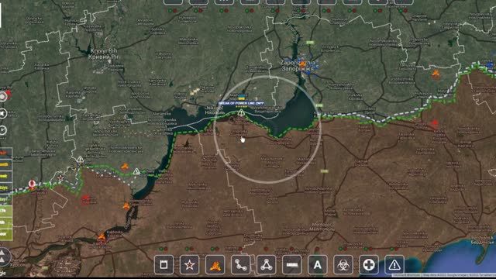Click the double up-arrow button at lower left
The image size is (496, 279).
(3, 257)
